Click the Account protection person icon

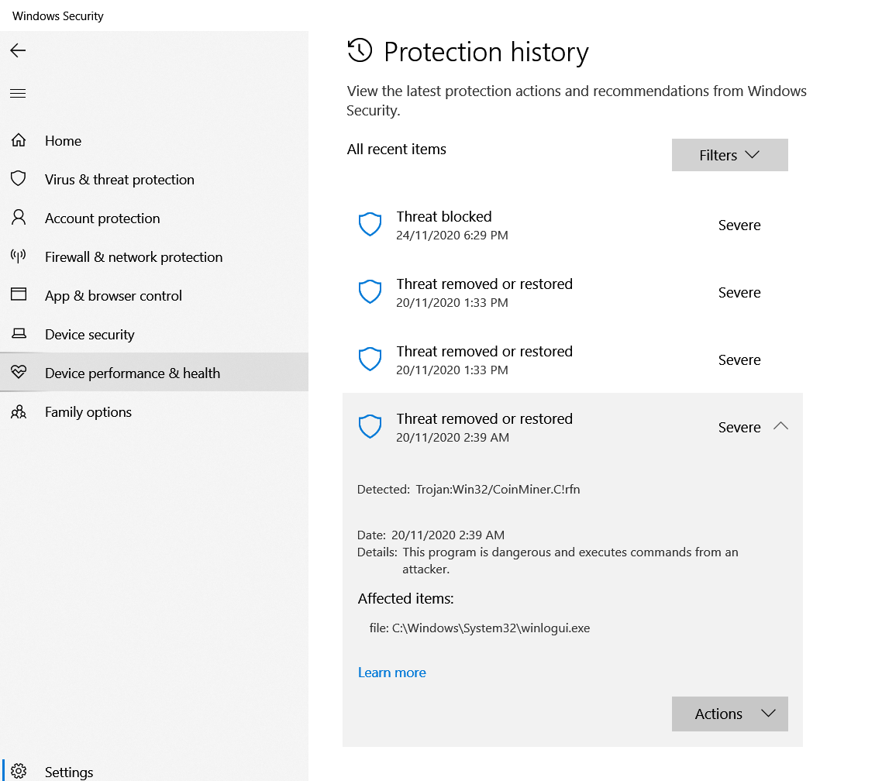tap(19, 218)
